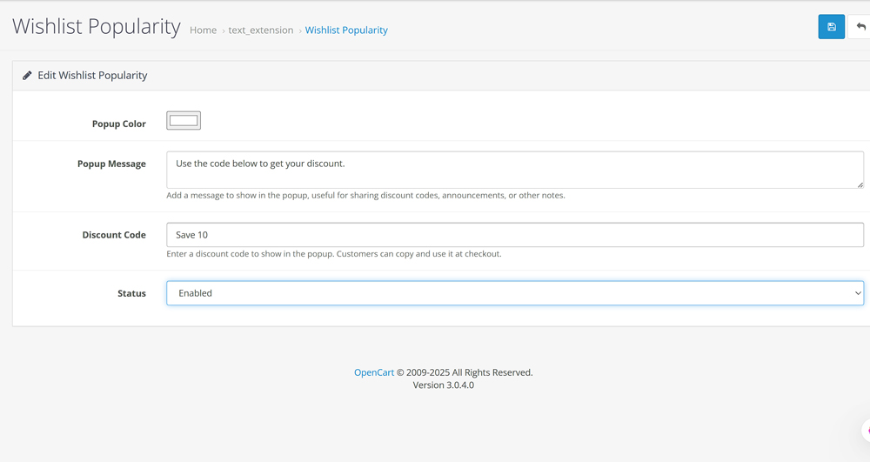Focus the Popup Message text area
Screen dimensions: 870x462
click(x=513, y=171)
